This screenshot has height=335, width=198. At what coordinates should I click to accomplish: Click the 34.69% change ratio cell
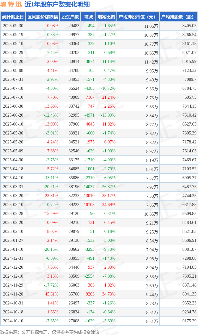108,205
